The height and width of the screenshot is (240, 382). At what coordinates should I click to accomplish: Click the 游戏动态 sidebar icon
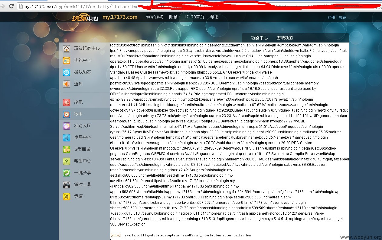pos(67,72)
